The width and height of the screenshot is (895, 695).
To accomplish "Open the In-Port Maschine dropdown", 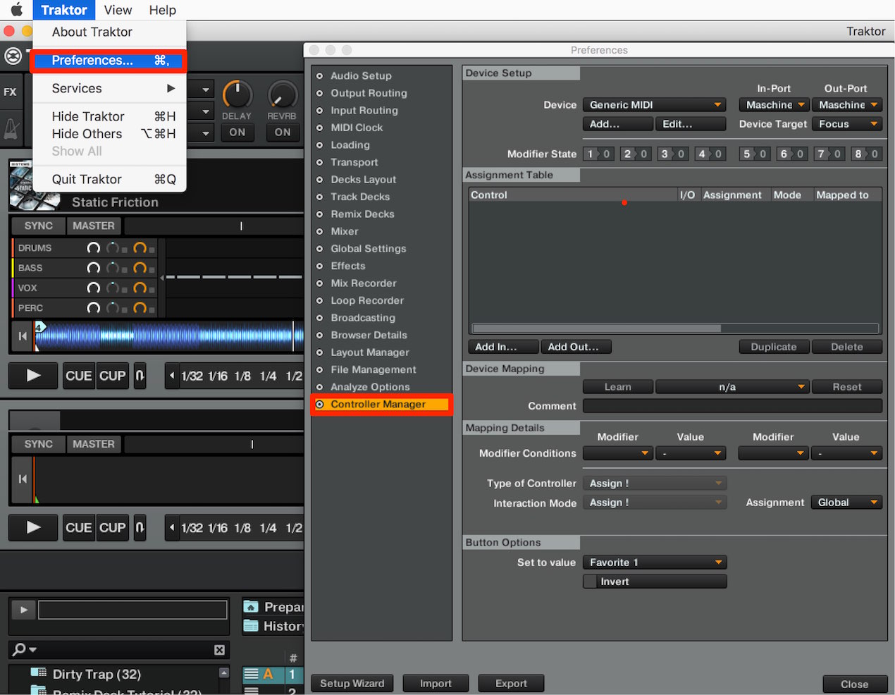I will (x=773, y=104).
